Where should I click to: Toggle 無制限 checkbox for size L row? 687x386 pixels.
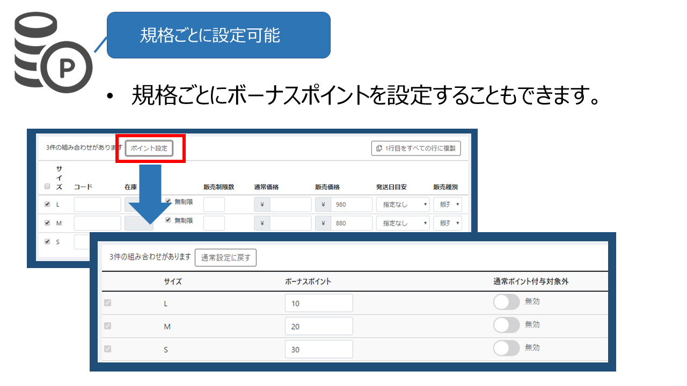(168, 202)
